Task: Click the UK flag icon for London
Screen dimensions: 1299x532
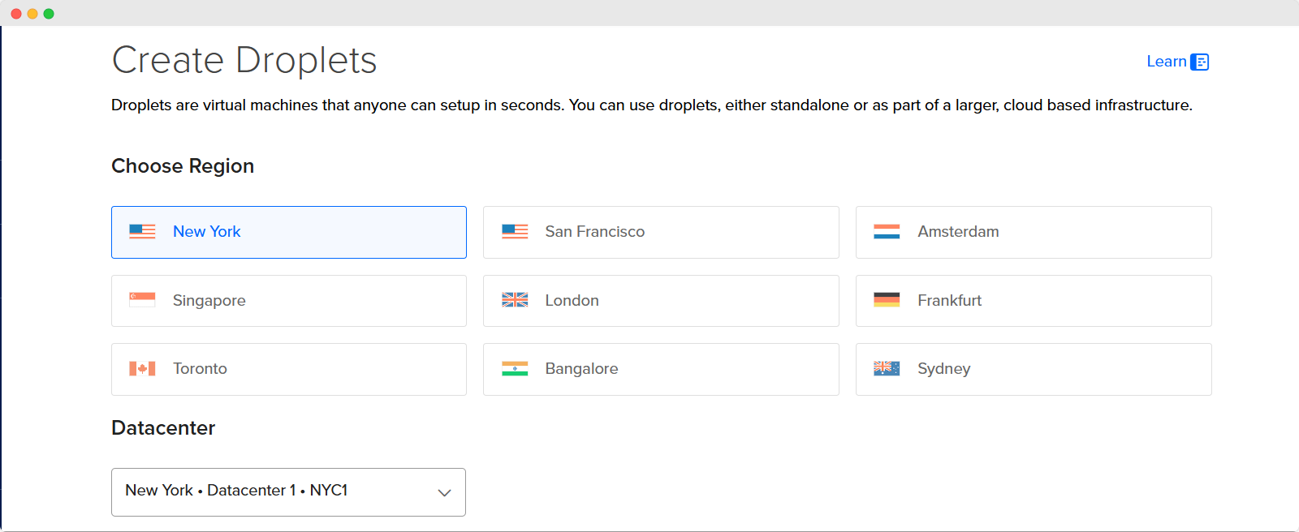Action: (515, 300)
